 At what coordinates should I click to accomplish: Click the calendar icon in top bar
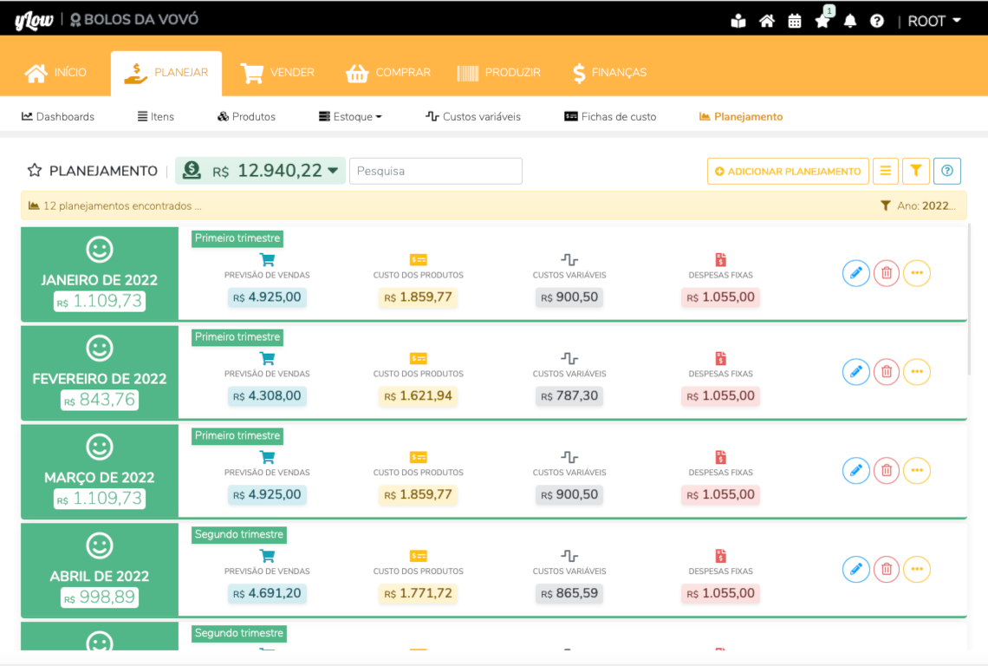pos(794,21)
